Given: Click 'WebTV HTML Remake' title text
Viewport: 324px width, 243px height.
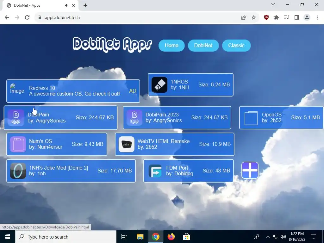Looking at the screenshot, I should [164, 141].
